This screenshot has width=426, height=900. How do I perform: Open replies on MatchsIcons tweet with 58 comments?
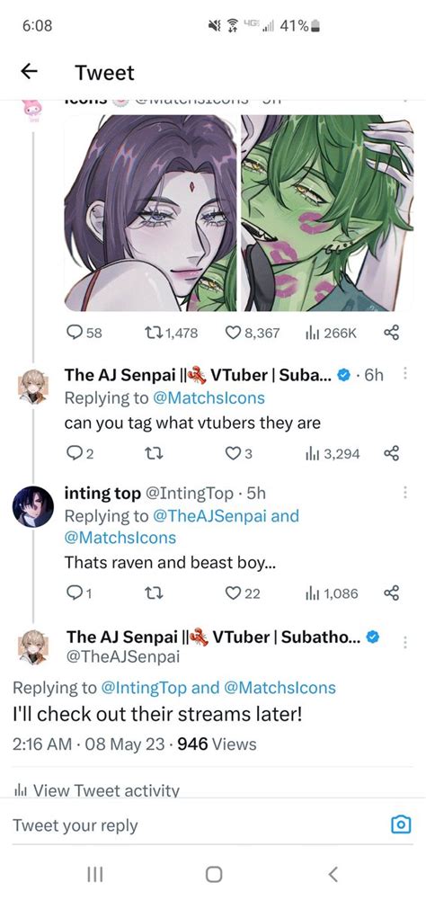84,333
